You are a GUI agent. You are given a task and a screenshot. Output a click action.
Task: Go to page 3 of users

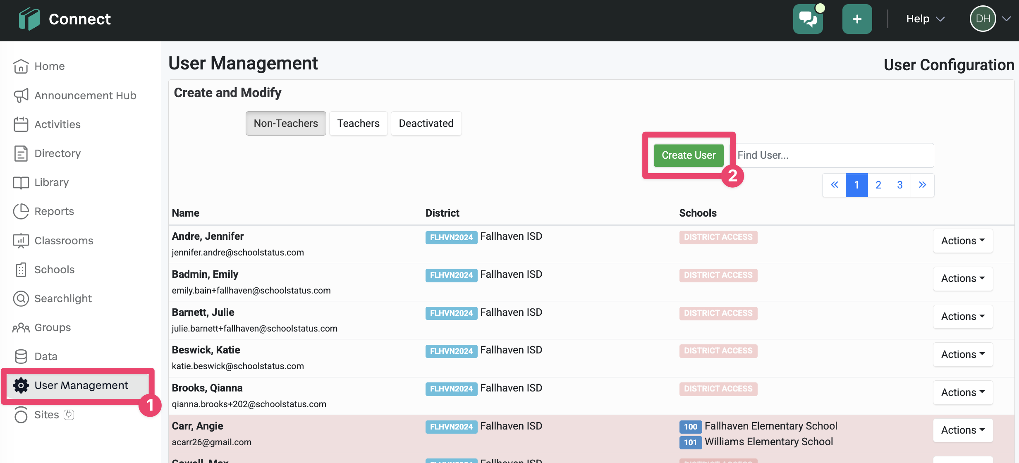point(900,185)
